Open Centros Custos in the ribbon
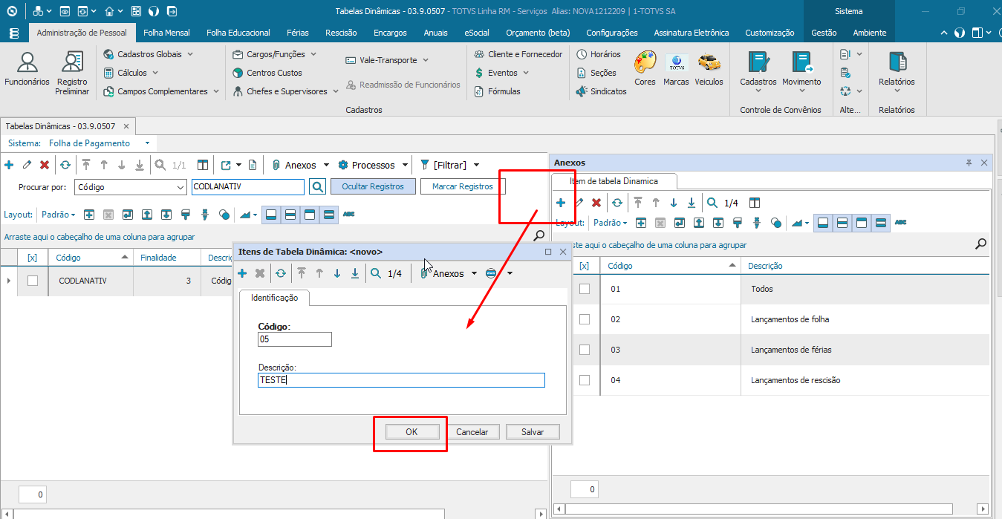 [267, 73]
